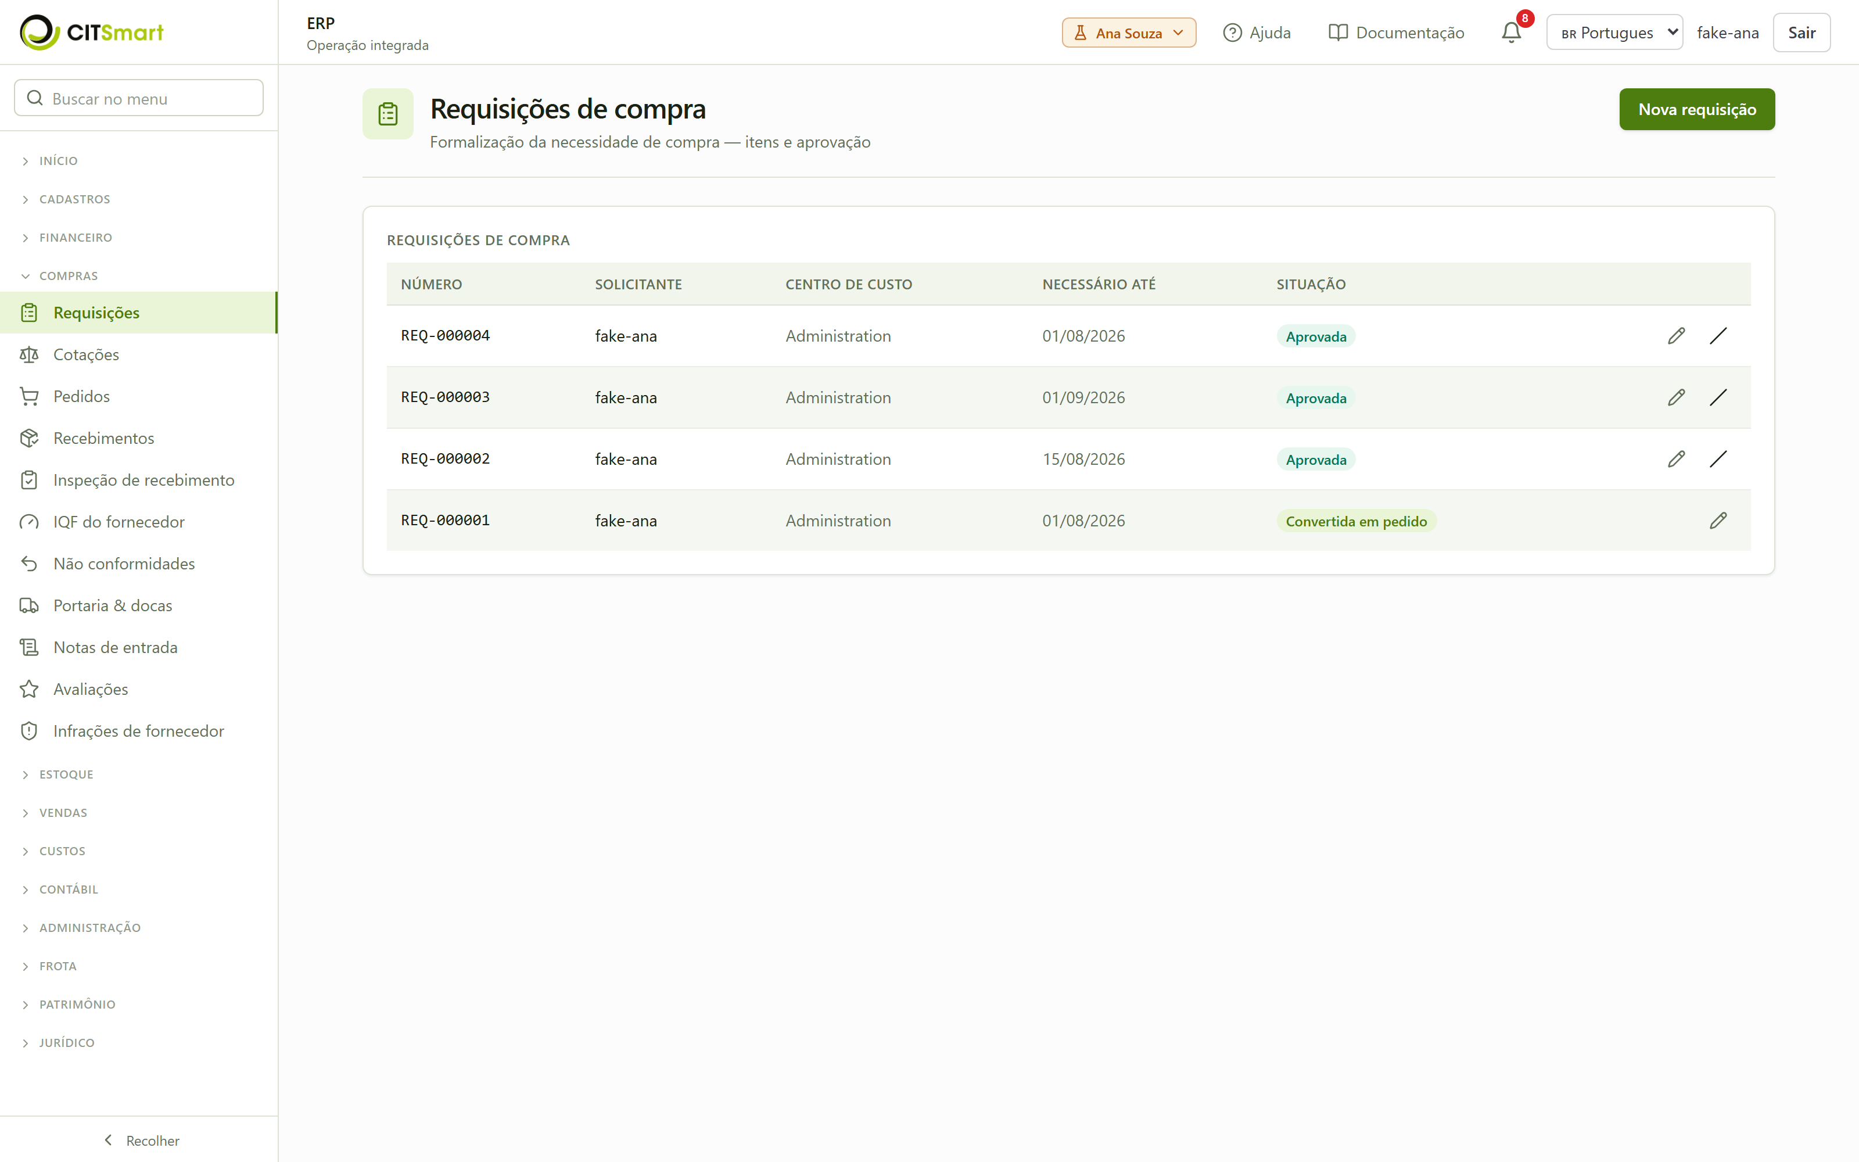Open Documentação from the top bar
This screenshot has width=1859, height=1162.
1397,33
